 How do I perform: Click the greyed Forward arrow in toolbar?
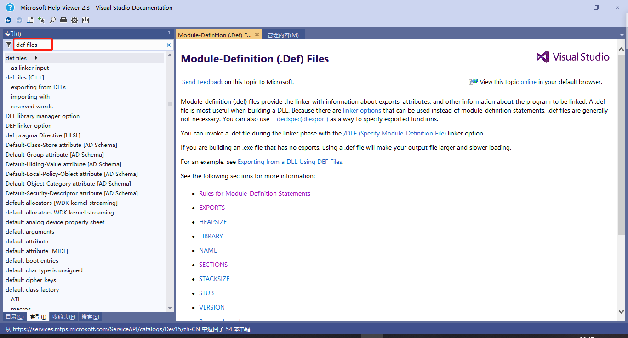point(19,20)
